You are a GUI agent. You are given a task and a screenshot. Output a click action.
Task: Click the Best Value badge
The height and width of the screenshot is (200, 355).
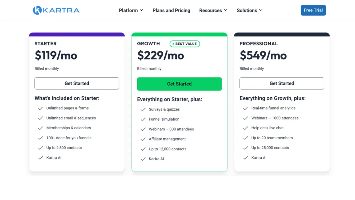(x=185, y=44)
